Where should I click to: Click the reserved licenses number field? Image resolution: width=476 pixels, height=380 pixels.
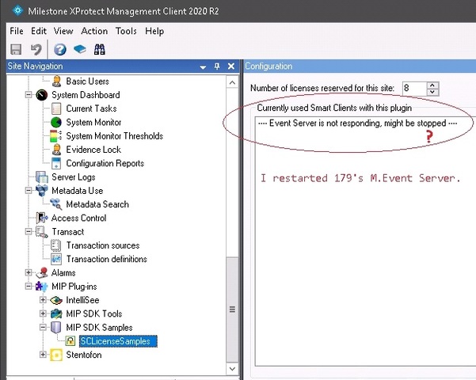pyautogui.click(x=413, y=89)
